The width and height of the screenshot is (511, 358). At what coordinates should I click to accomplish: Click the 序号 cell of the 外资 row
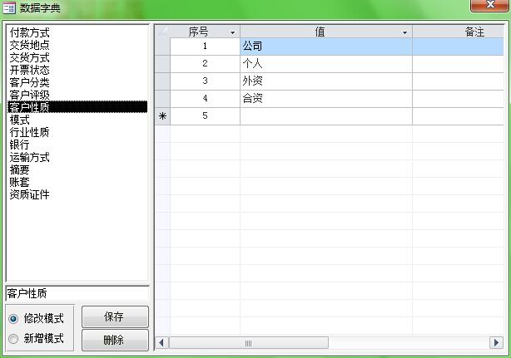[205, 81]
